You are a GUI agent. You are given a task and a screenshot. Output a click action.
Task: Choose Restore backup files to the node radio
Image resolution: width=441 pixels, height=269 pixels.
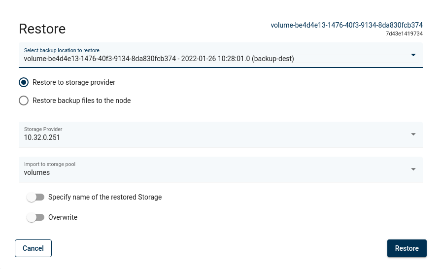tap(24, 101)
